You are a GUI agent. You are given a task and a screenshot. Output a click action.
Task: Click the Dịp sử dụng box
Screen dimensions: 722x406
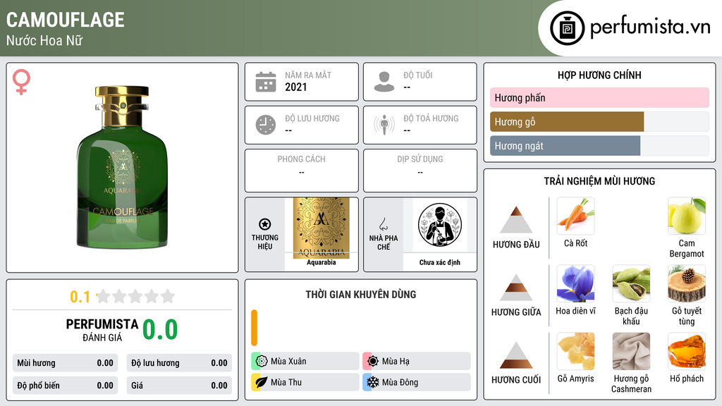[x=420, y=171]
